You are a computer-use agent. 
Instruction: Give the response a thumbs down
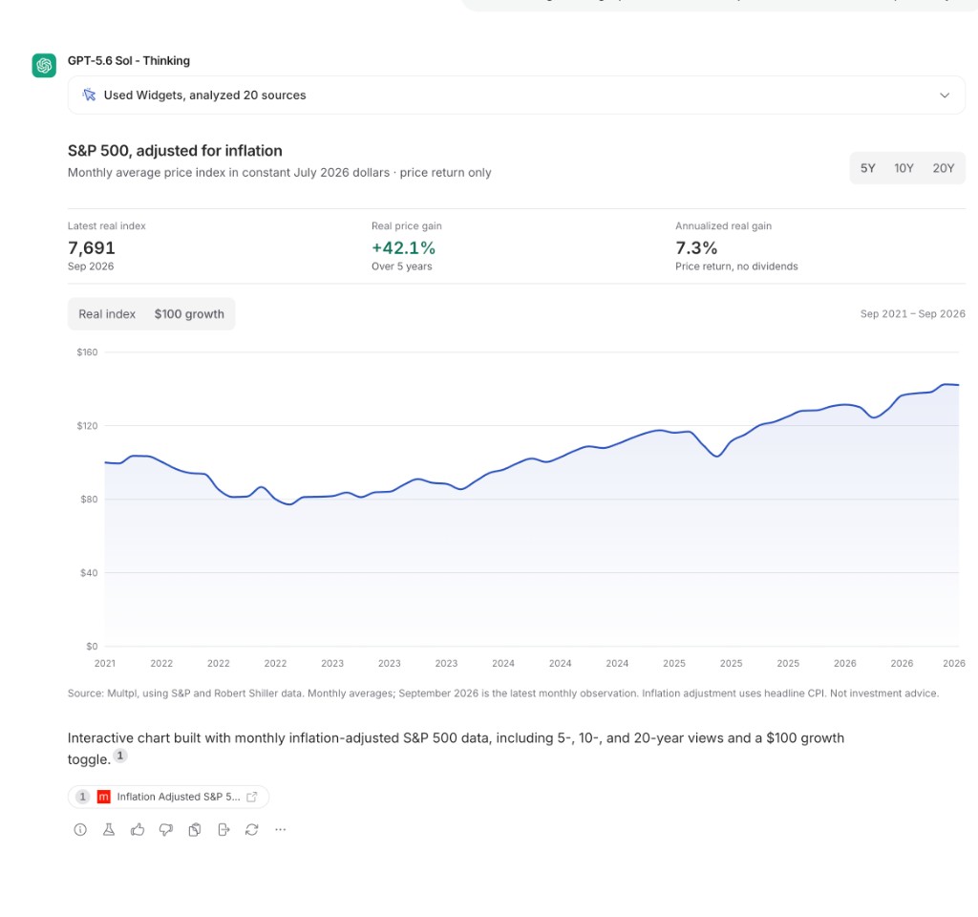click(x=166, y=830)
